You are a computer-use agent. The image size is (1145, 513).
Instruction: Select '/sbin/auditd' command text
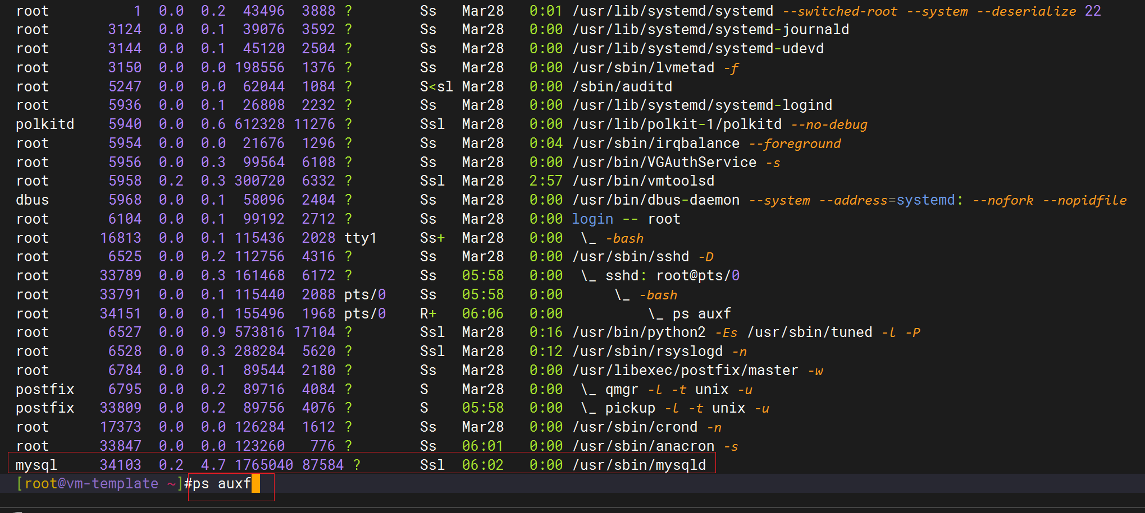point(622,86)
